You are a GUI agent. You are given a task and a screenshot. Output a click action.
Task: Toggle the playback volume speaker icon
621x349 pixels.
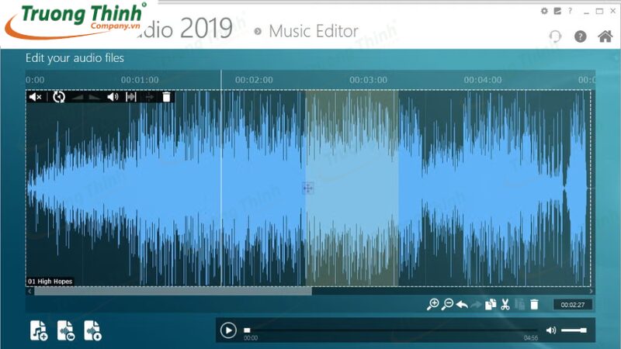[x=551, y=330]
